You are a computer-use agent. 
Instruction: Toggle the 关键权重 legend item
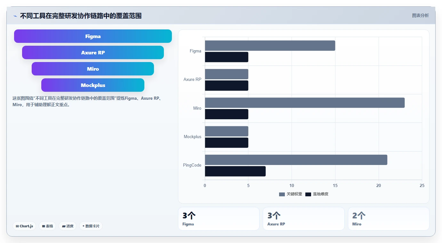(290, 194)
